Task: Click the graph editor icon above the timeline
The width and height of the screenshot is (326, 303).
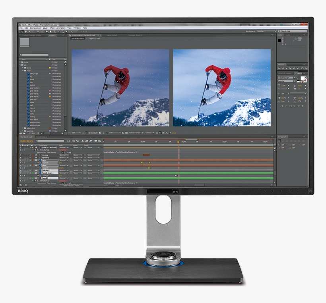Action: tap(99, 141)
